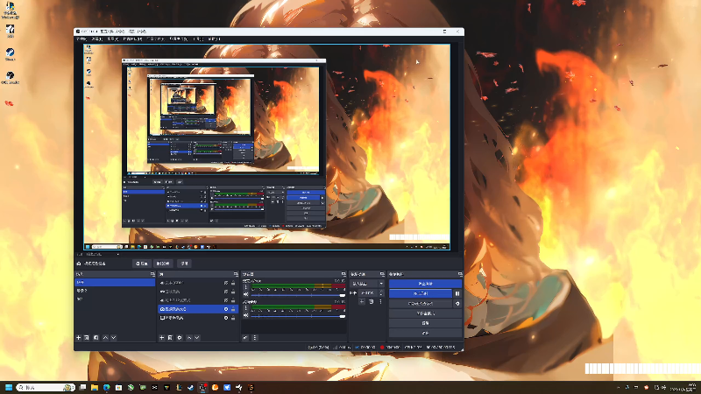Hide the highlighted source via eye icon

click(226, 309)
